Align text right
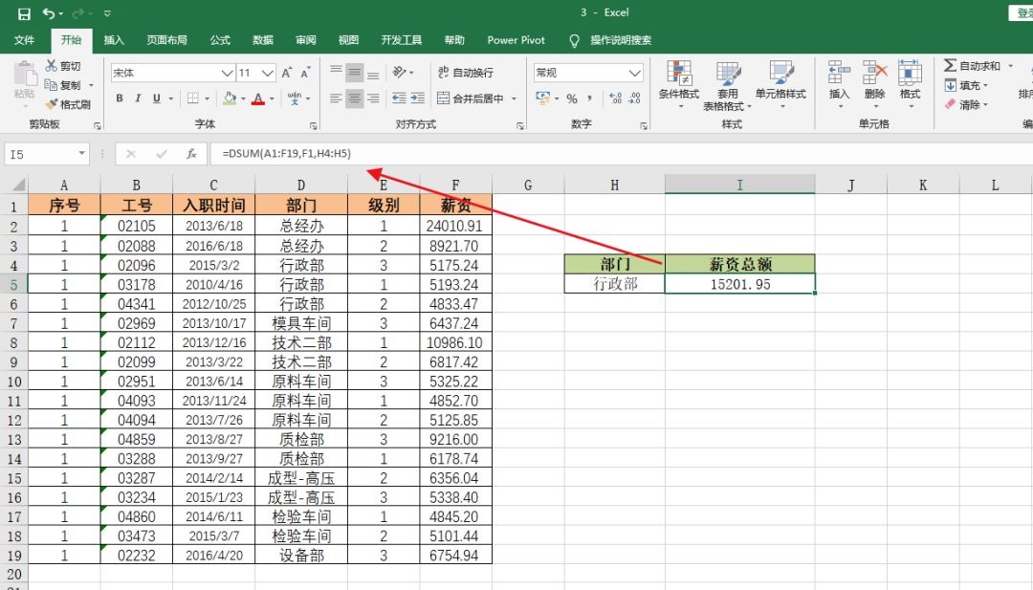The width and height of the screenshot is (1033, 590). [373, 98]
